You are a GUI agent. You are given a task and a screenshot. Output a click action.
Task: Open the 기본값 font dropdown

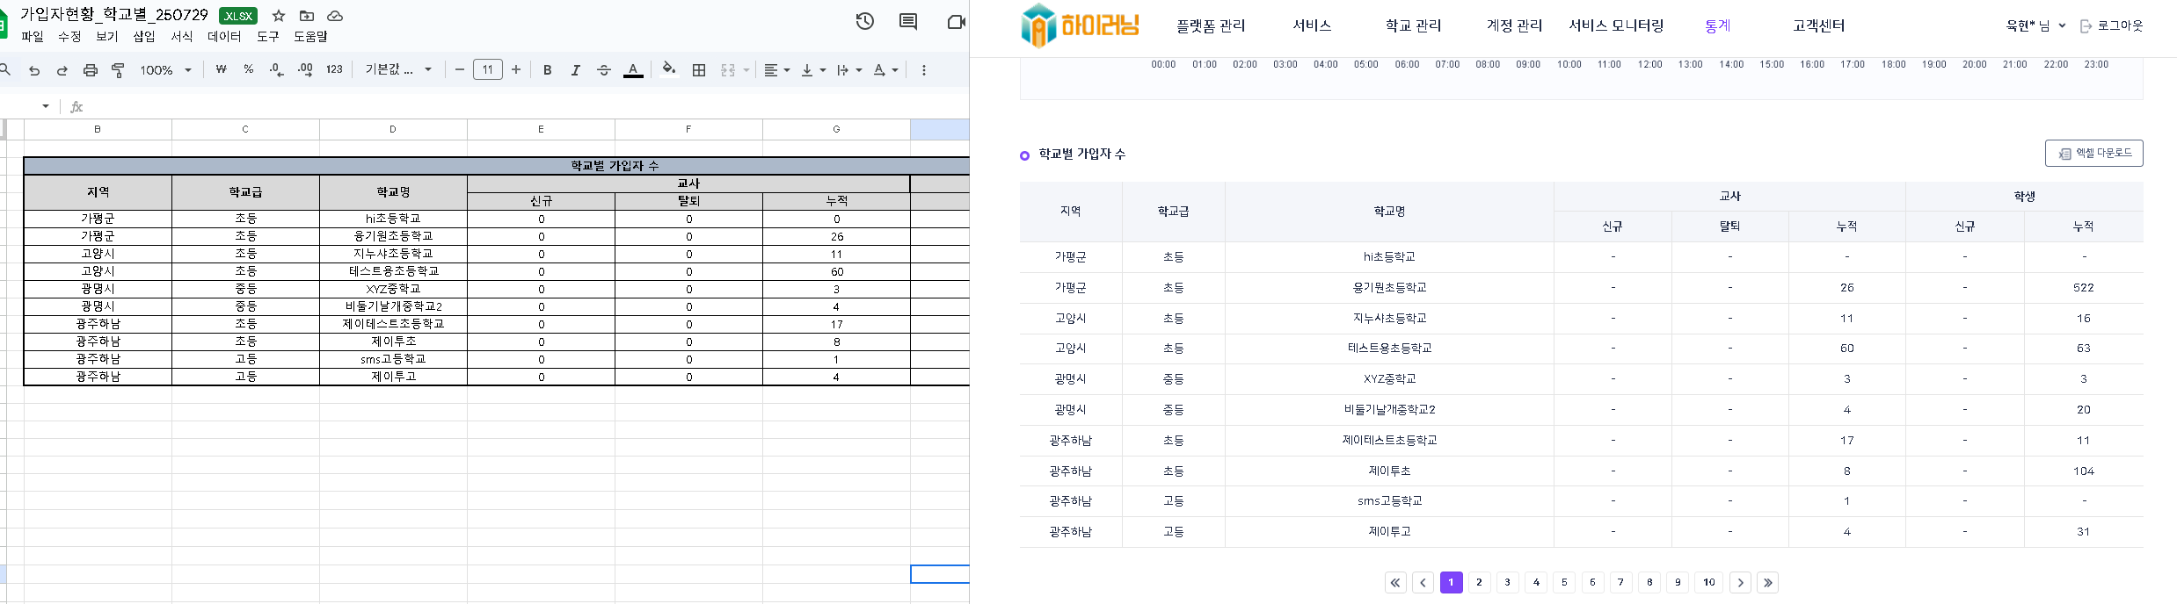(398, 69)
